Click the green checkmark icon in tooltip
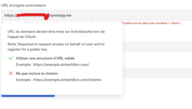This screenshot has height=109, width=192. (11, 58)
